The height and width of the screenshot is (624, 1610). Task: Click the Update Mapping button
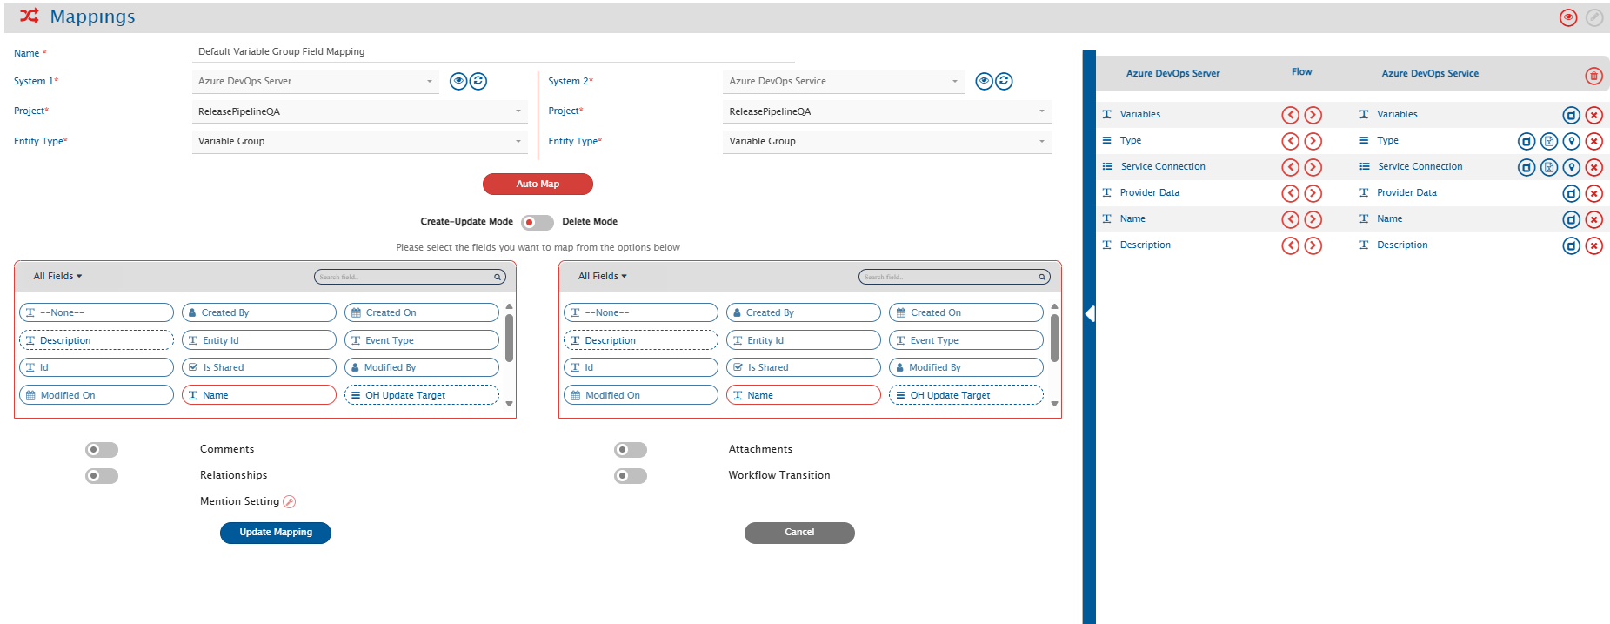pyautogui.click(x=276, y=533)
